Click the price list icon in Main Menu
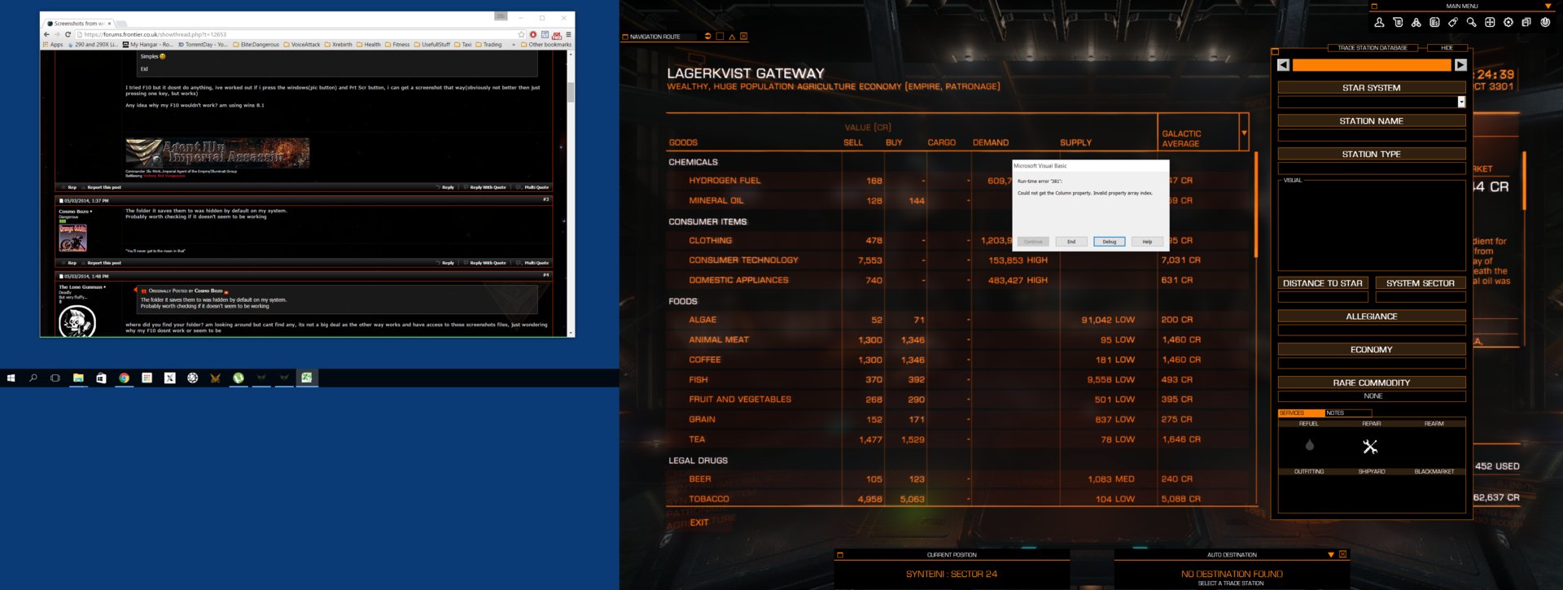The image size is (1563, 590). point(1434,23)
